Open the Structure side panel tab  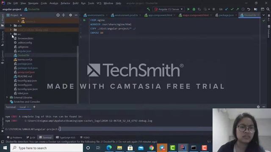click(3, 38)
